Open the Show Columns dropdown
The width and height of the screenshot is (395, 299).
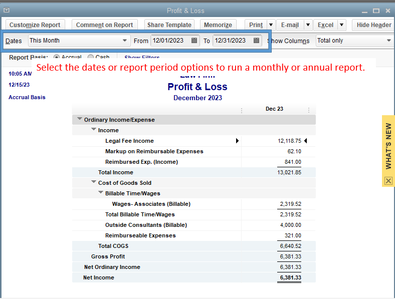coord(388,41)
